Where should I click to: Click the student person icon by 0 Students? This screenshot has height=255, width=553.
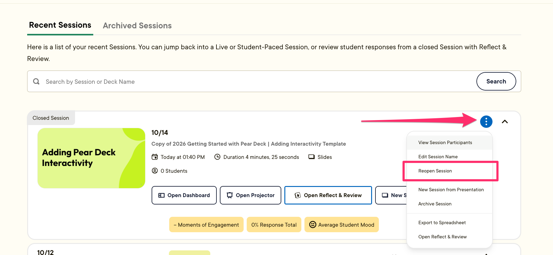tap(155, 171)
